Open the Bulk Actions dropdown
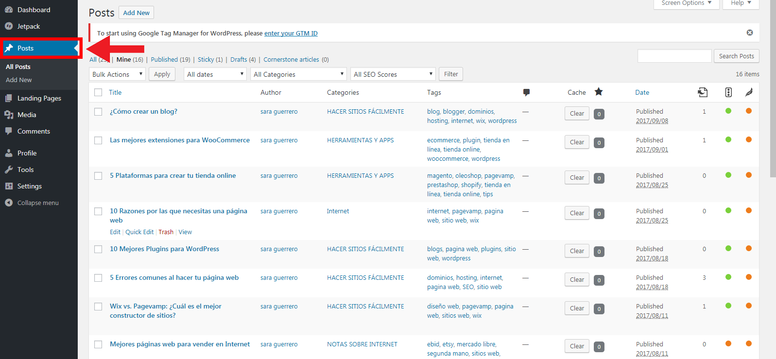This screenshot has width=776, height=359. [x=117, y=74]
